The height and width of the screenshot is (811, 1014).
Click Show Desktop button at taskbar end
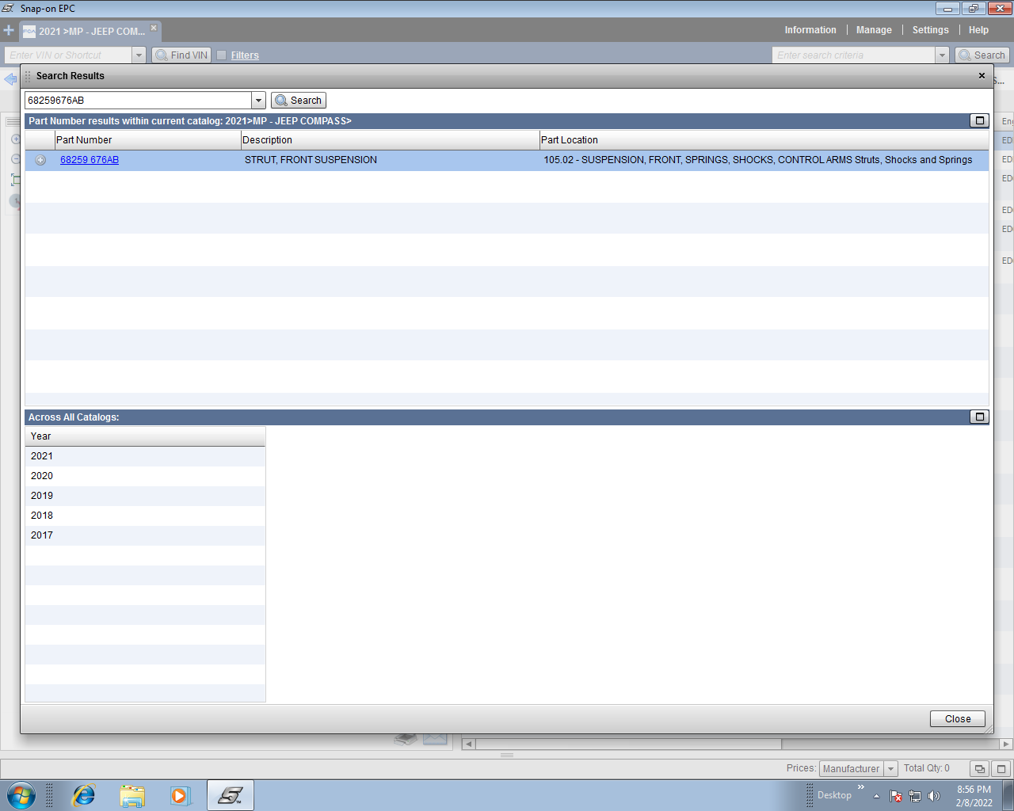(1008, 795)
